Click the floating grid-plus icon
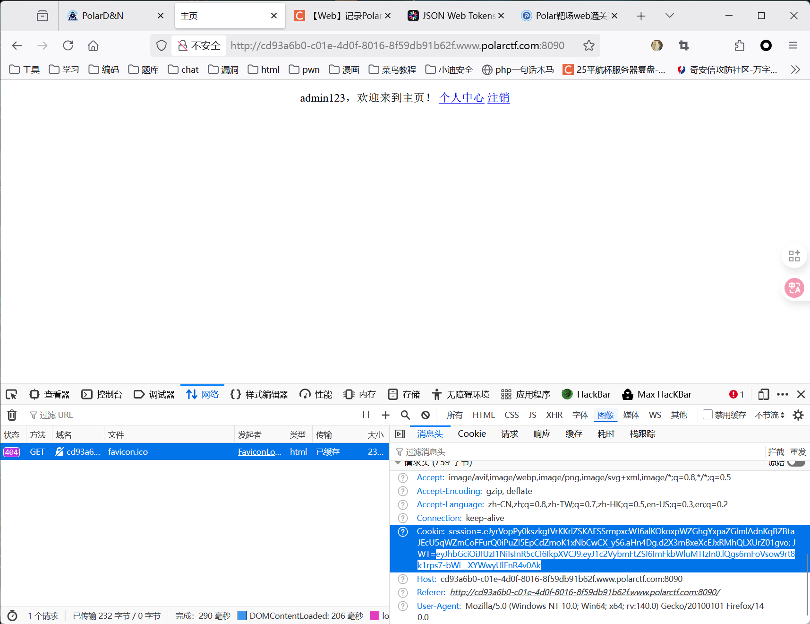 [x=794, y=256]
